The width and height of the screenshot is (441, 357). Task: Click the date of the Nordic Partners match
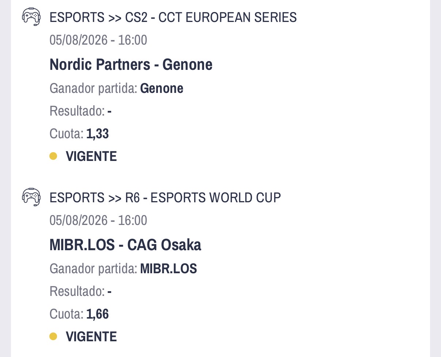98,40
